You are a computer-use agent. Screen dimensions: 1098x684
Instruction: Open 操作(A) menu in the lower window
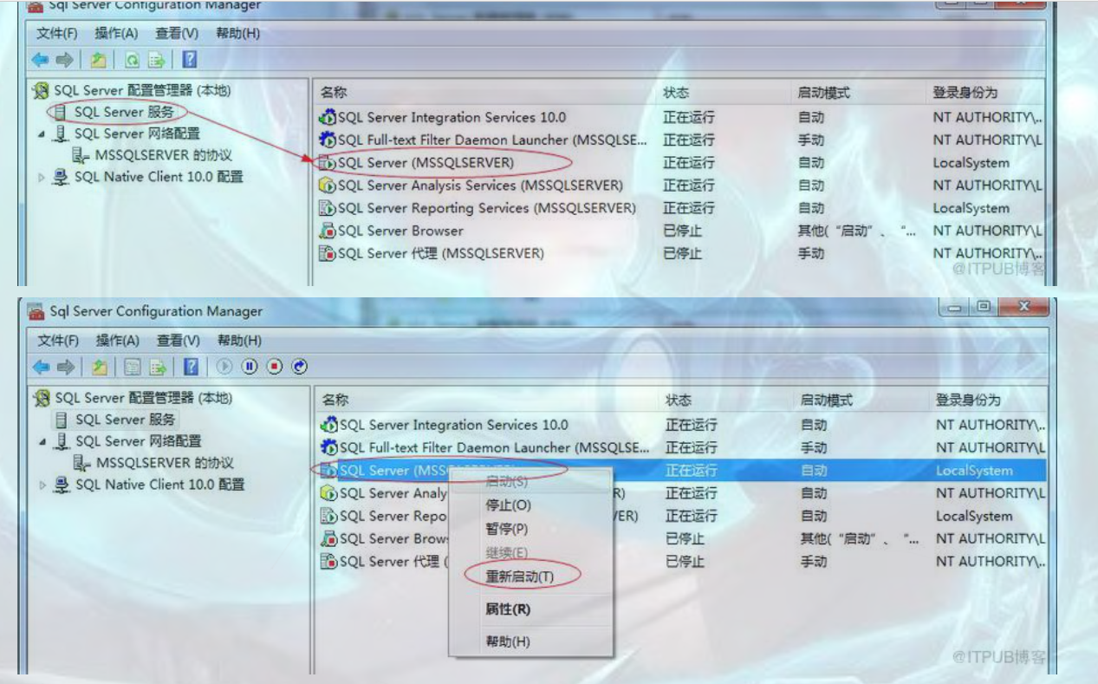click(x=118, y=340)
